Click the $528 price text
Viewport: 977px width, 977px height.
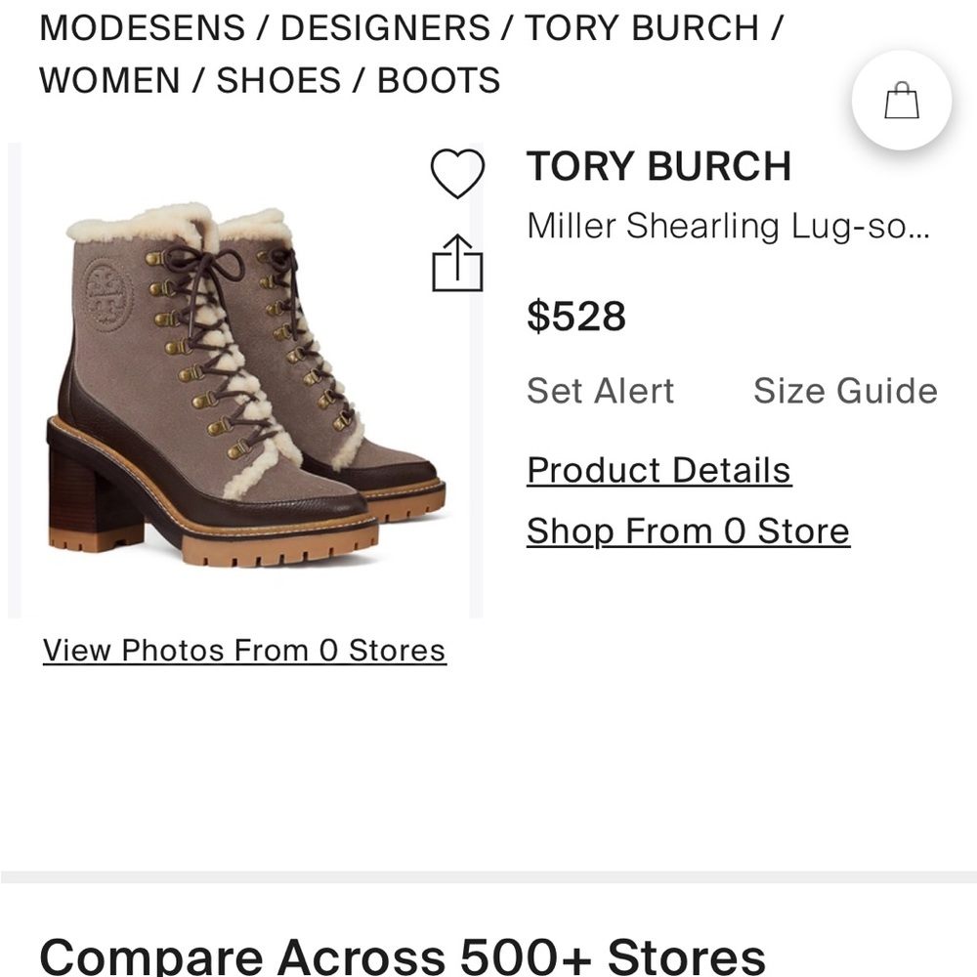(575, 315)
